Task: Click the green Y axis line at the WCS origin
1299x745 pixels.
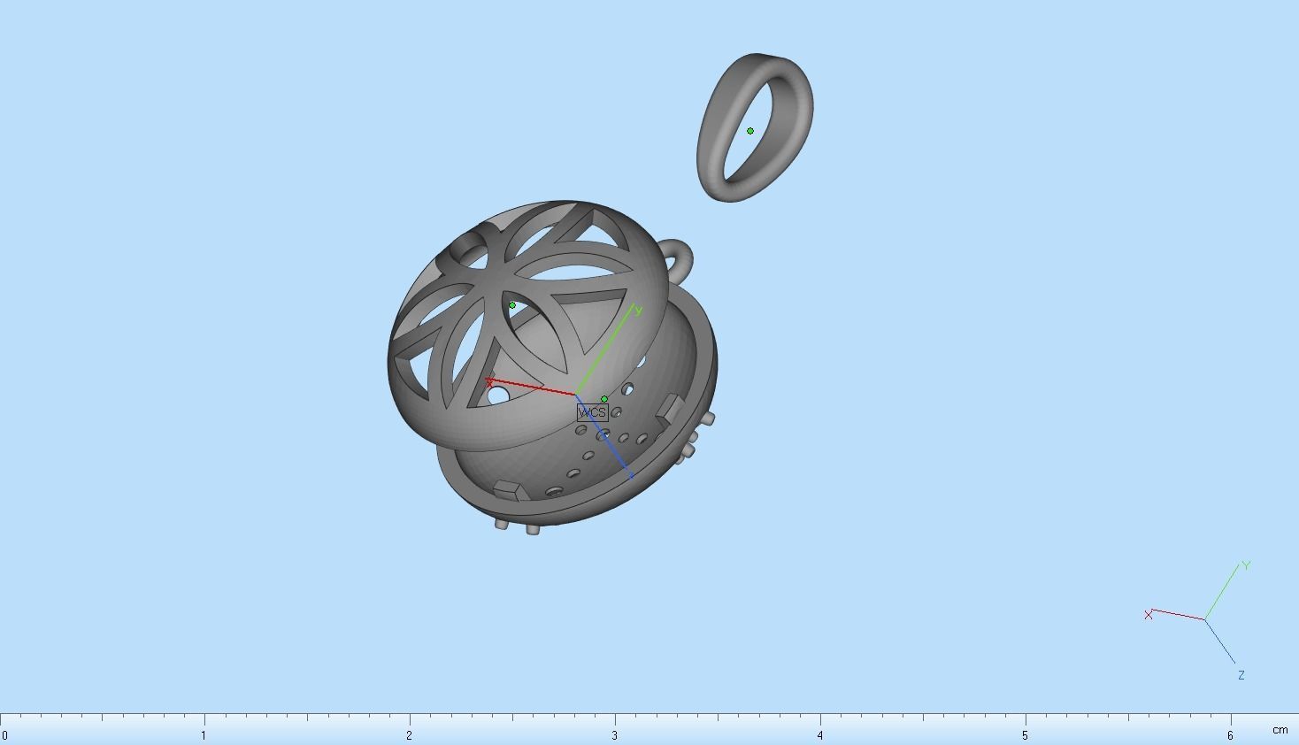Action: click(x=606, y=350)
